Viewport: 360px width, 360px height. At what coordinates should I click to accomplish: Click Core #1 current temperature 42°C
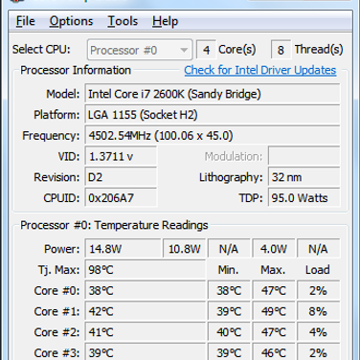pyautogui.click(x=146, y=311)
